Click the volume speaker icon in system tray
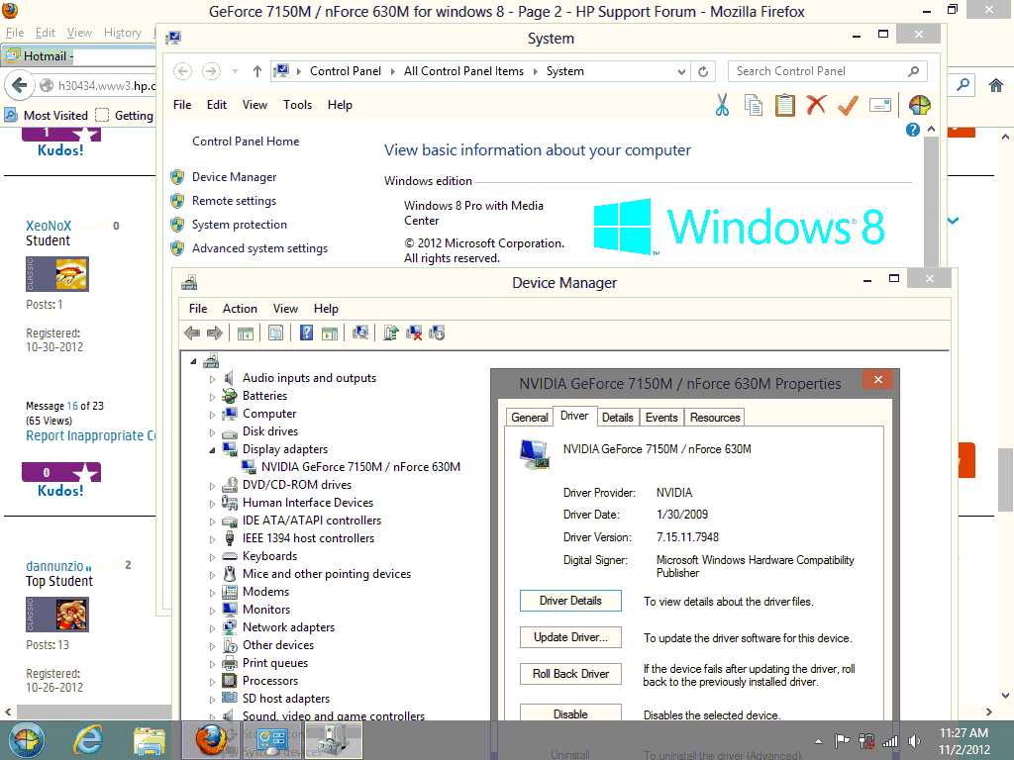 (x=914, y=741)
